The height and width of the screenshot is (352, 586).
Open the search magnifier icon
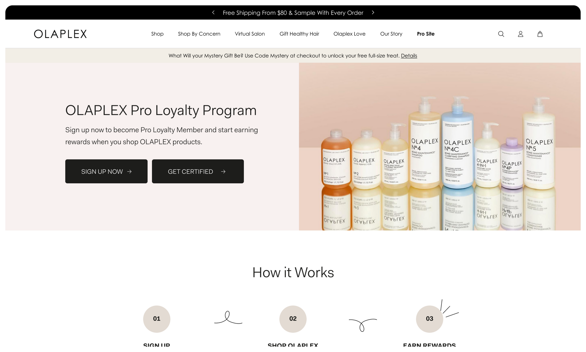[501, 34]
